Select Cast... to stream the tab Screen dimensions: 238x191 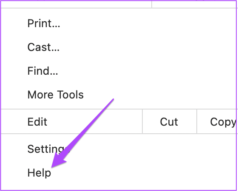click(119, 47)
